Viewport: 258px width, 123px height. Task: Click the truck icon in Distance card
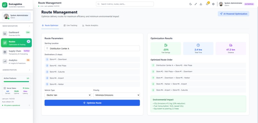point(231,45)
